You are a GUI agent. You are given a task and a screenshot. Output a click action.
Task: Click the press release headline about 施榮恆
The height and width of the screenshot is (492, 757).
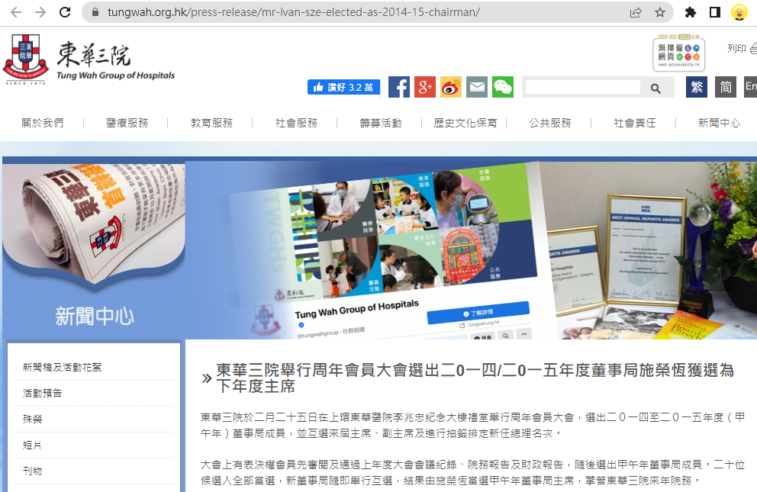(475, 378)
